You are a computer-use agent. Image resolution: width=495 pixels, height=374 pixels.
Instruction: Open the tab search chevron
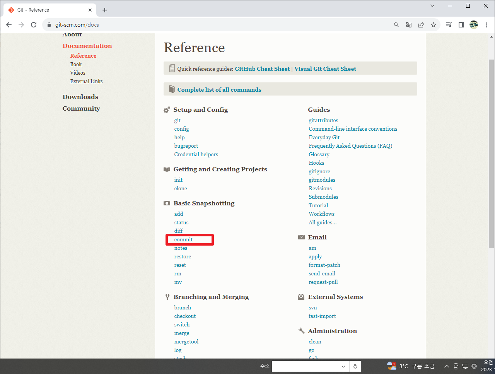[x=432, y=6]
